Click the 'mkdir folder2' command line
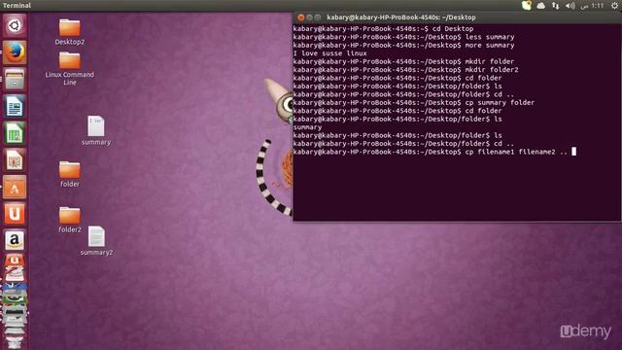The width and height of the screenshot is (622, 350). click(x=406, y=69)
